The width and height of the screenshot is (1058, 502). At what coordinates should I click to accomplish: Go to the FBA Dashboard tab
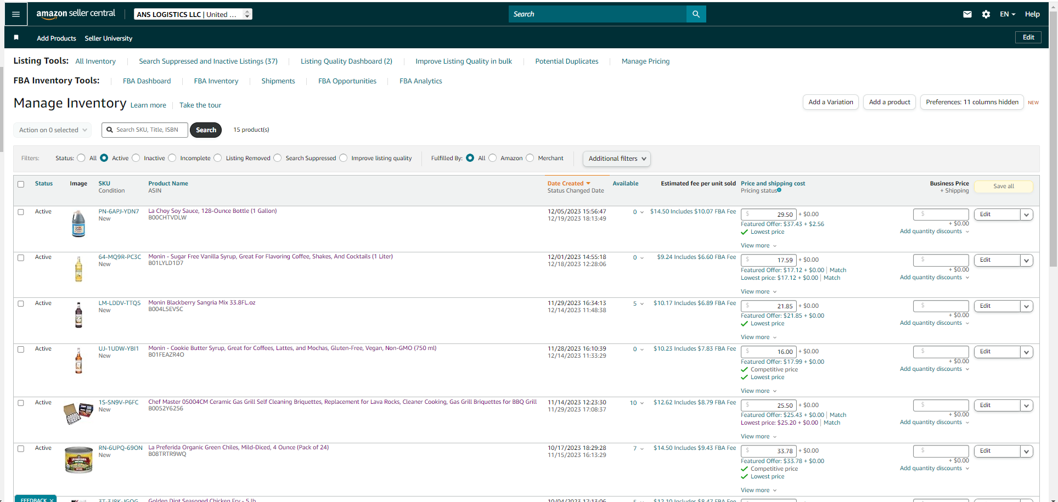point(147,81)
